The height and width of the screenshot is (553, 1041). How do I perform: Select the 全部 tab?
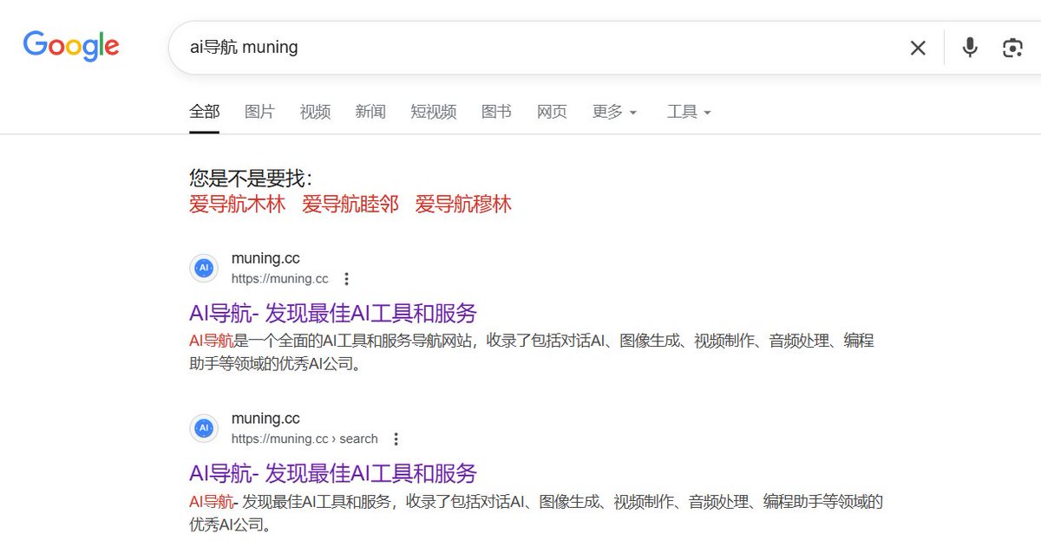point(205,112)
